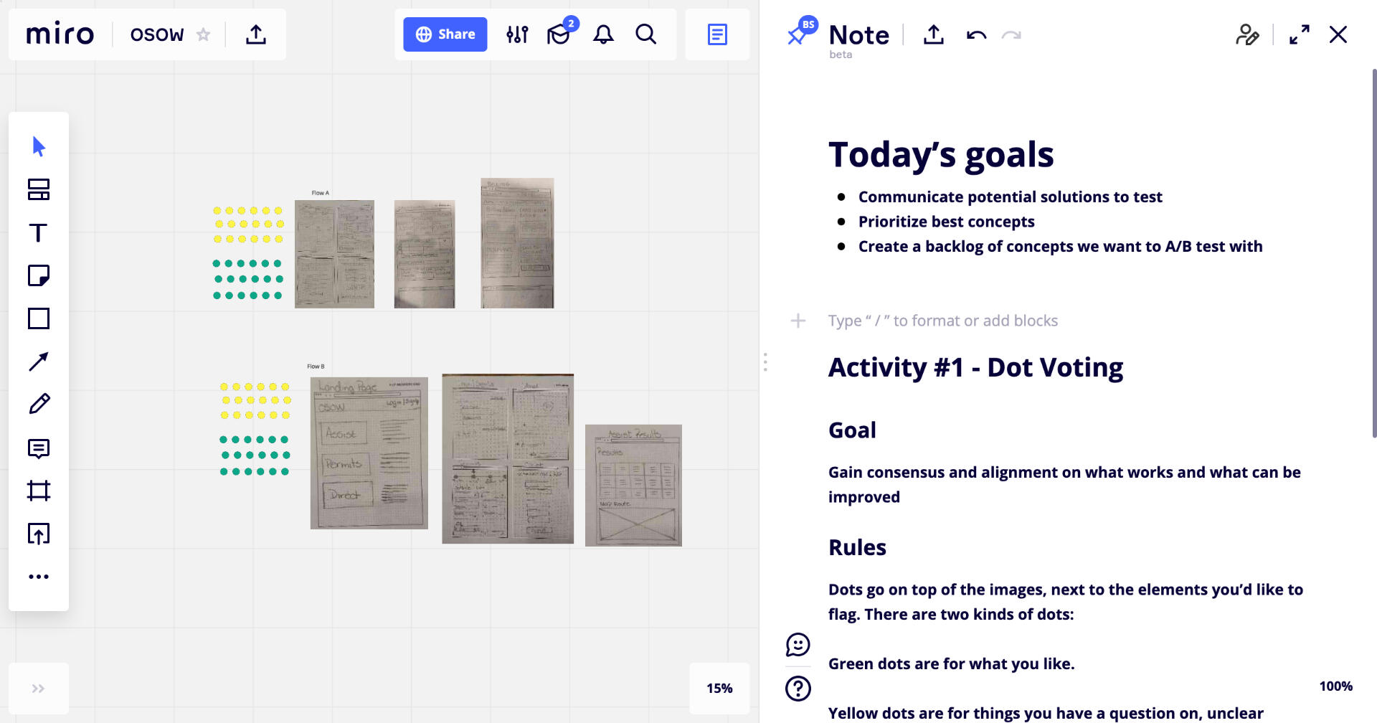This screenshot has height=723, width=1377.
Task: Click the 'Type / to format' placeholder line
Action: pyautogui.click(x=942, y=321)
